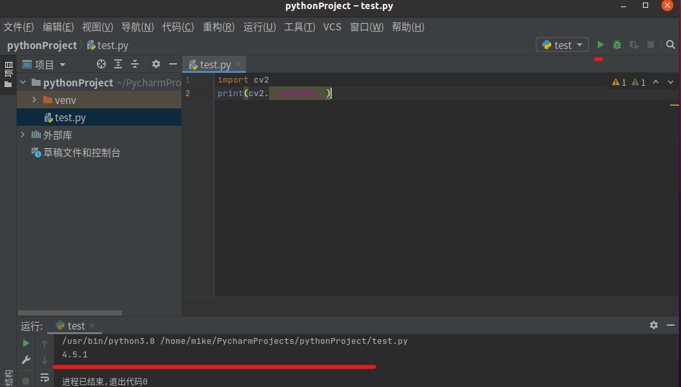This screenshot has width=681, height=387.
Task: Open the 文件(F) menu
Action: click(19, 27)
